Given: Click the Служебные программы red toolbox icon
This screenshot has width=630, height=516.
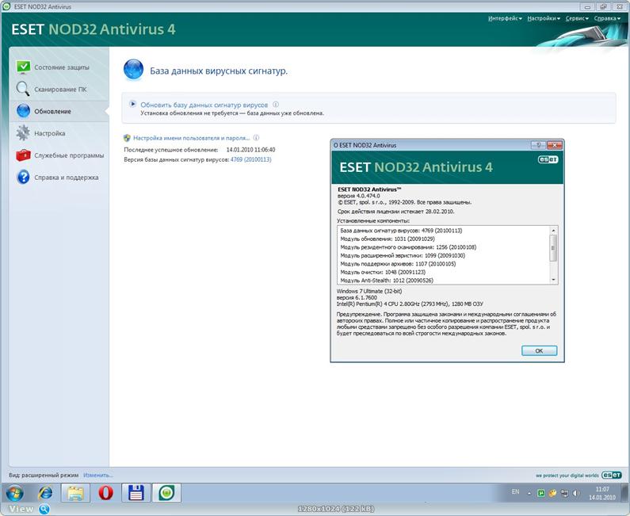Looking at the screenshot, I should 23,155.
